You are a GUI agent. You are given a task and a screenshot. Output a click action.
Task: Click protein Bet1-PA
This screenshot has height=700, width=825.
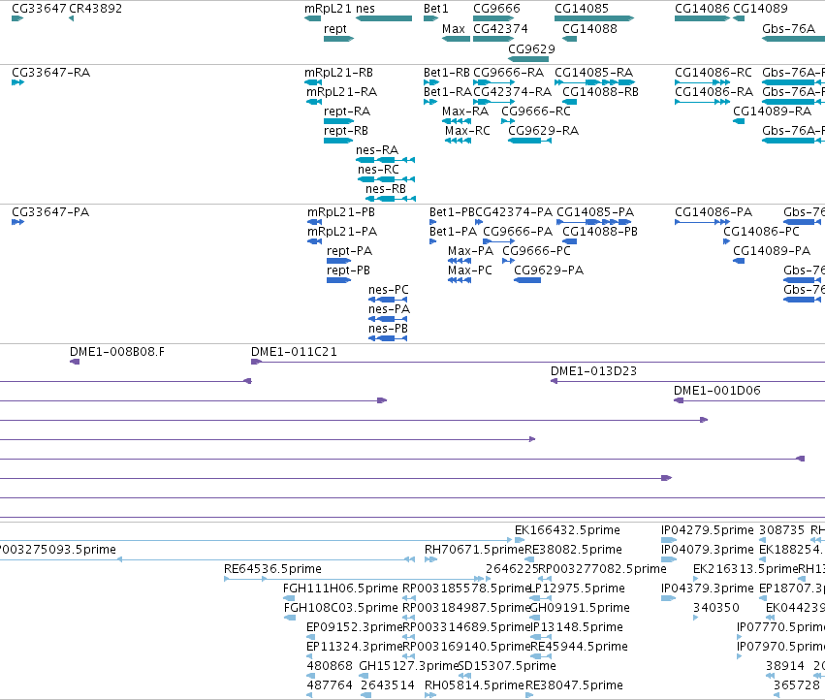(x=453, y=232)
